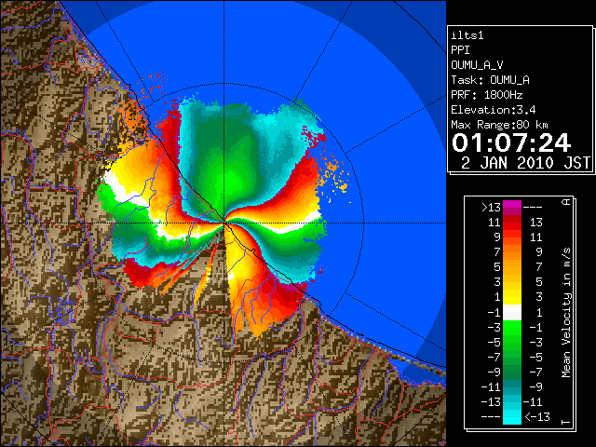Screen dimensions: 596x447
Task: Click the "A" letter atop the legend
Action: point(567,202)
